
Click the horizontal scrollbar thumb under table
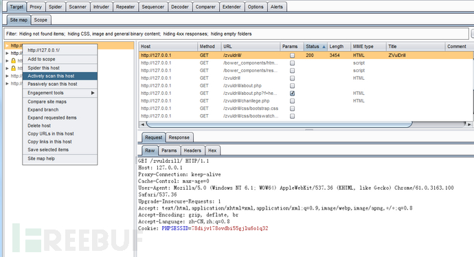(280, 124)
